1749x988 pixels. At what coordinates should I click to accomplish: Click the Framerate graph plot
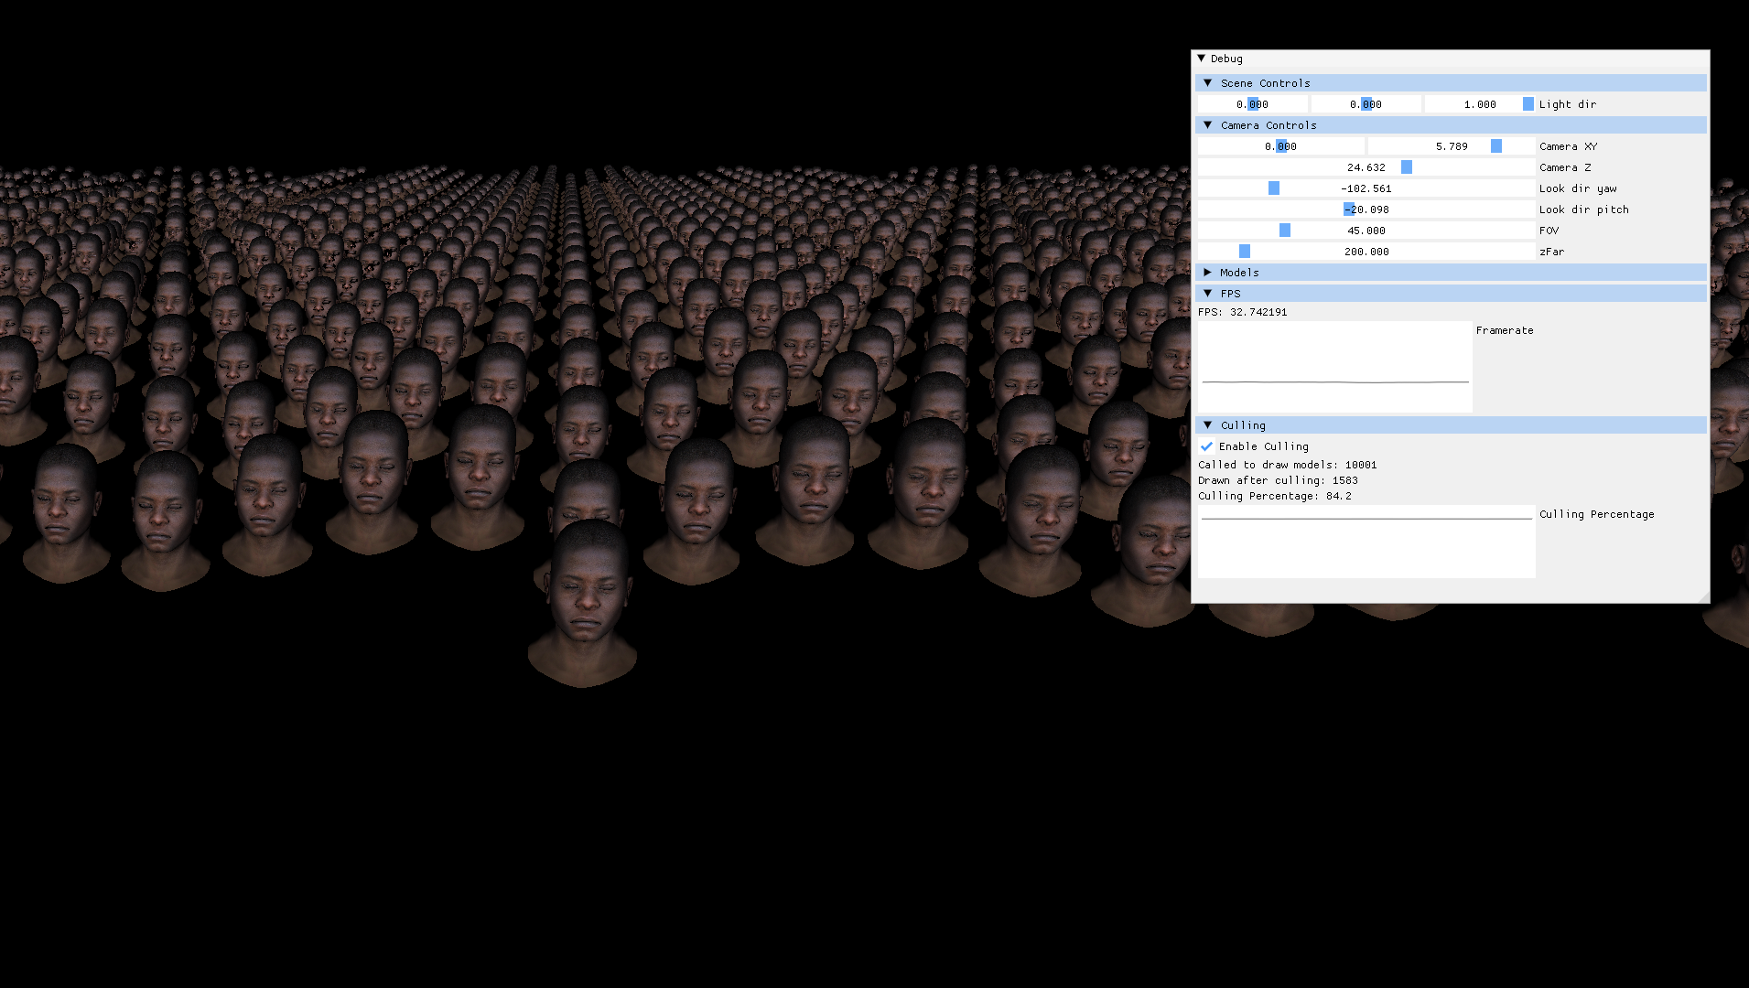click(x=1335, y=367)
